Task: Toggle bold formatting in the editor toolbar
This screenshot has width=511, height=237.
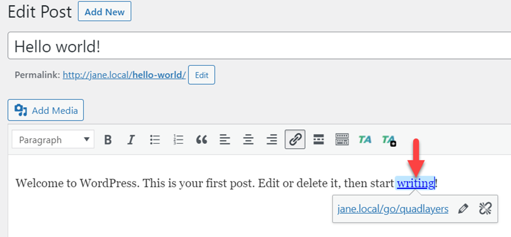Action: 108,140
